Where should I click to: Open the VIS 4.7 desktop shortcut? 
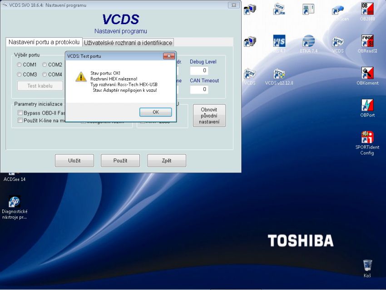click(279, 44)
